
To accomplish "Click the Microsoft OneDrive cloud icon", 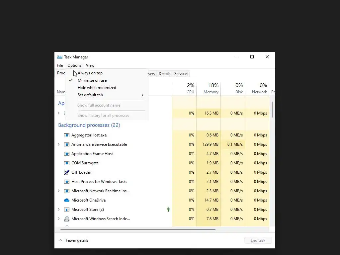I will coord(66,200).
